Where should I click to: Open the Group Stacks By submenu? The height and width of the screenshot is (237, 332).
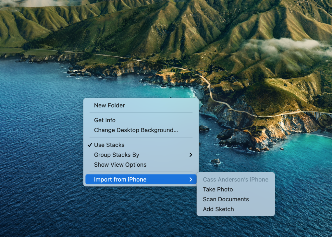click(117, 155)
